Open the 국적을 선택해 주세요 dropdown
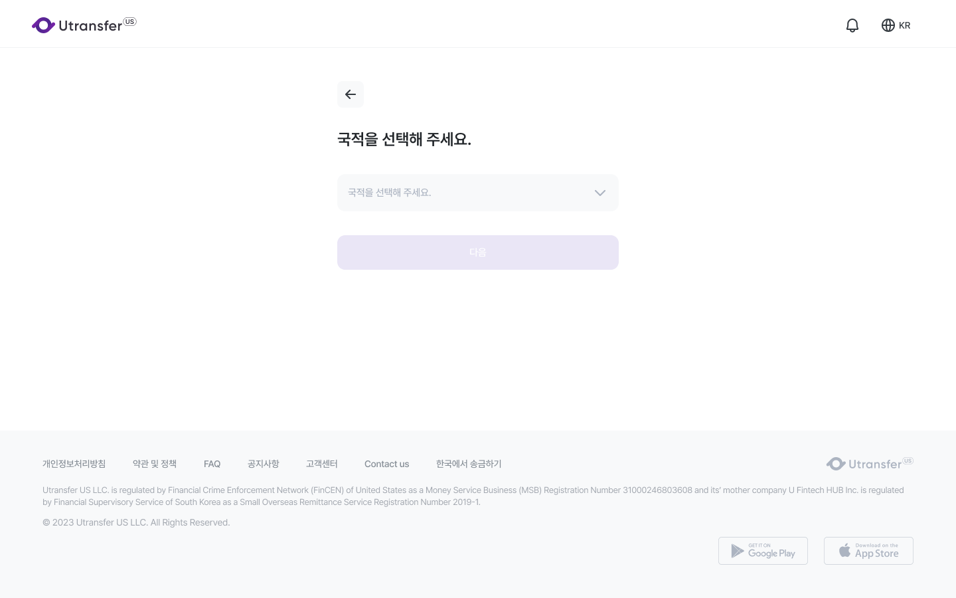 [478, 193]
